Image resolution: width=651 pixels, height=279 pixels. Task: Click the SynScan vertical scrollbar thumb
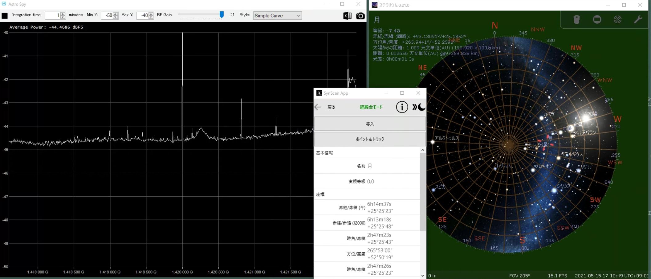point(423,192)
